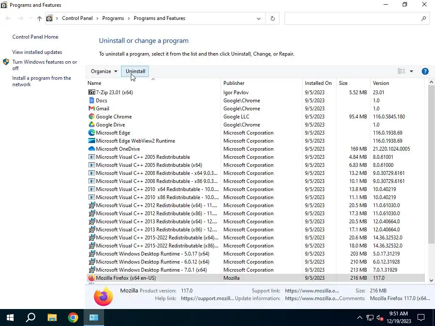435x326 pixels.
Task: Click Programs in the breadcrumb path
Action: [x=113, y=18]
